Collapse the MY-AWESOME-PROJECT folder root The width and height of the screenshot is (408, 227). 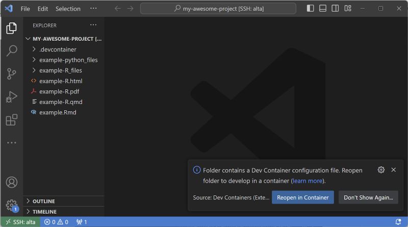(64, 39)
